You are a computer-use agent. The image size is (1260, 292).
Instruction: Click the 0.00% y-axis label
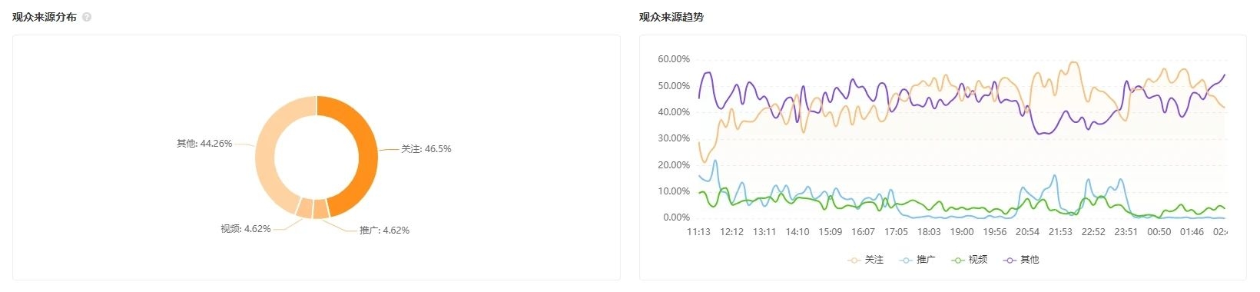point(676,217)
